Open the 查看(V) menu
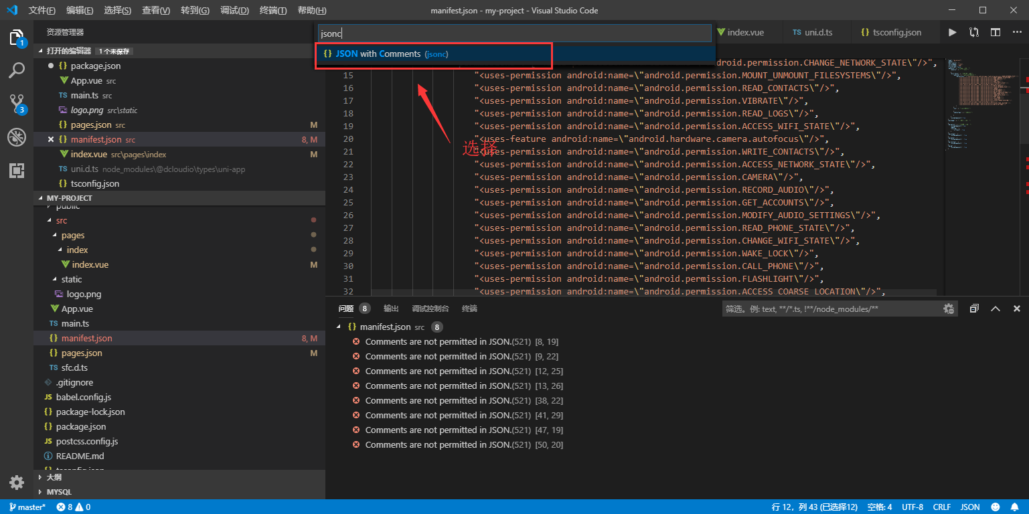 pos(156,11)
